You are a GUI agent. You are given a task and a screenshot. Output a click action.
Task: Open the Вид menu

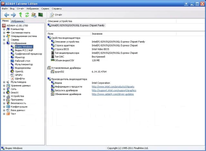tap(12, 9)
